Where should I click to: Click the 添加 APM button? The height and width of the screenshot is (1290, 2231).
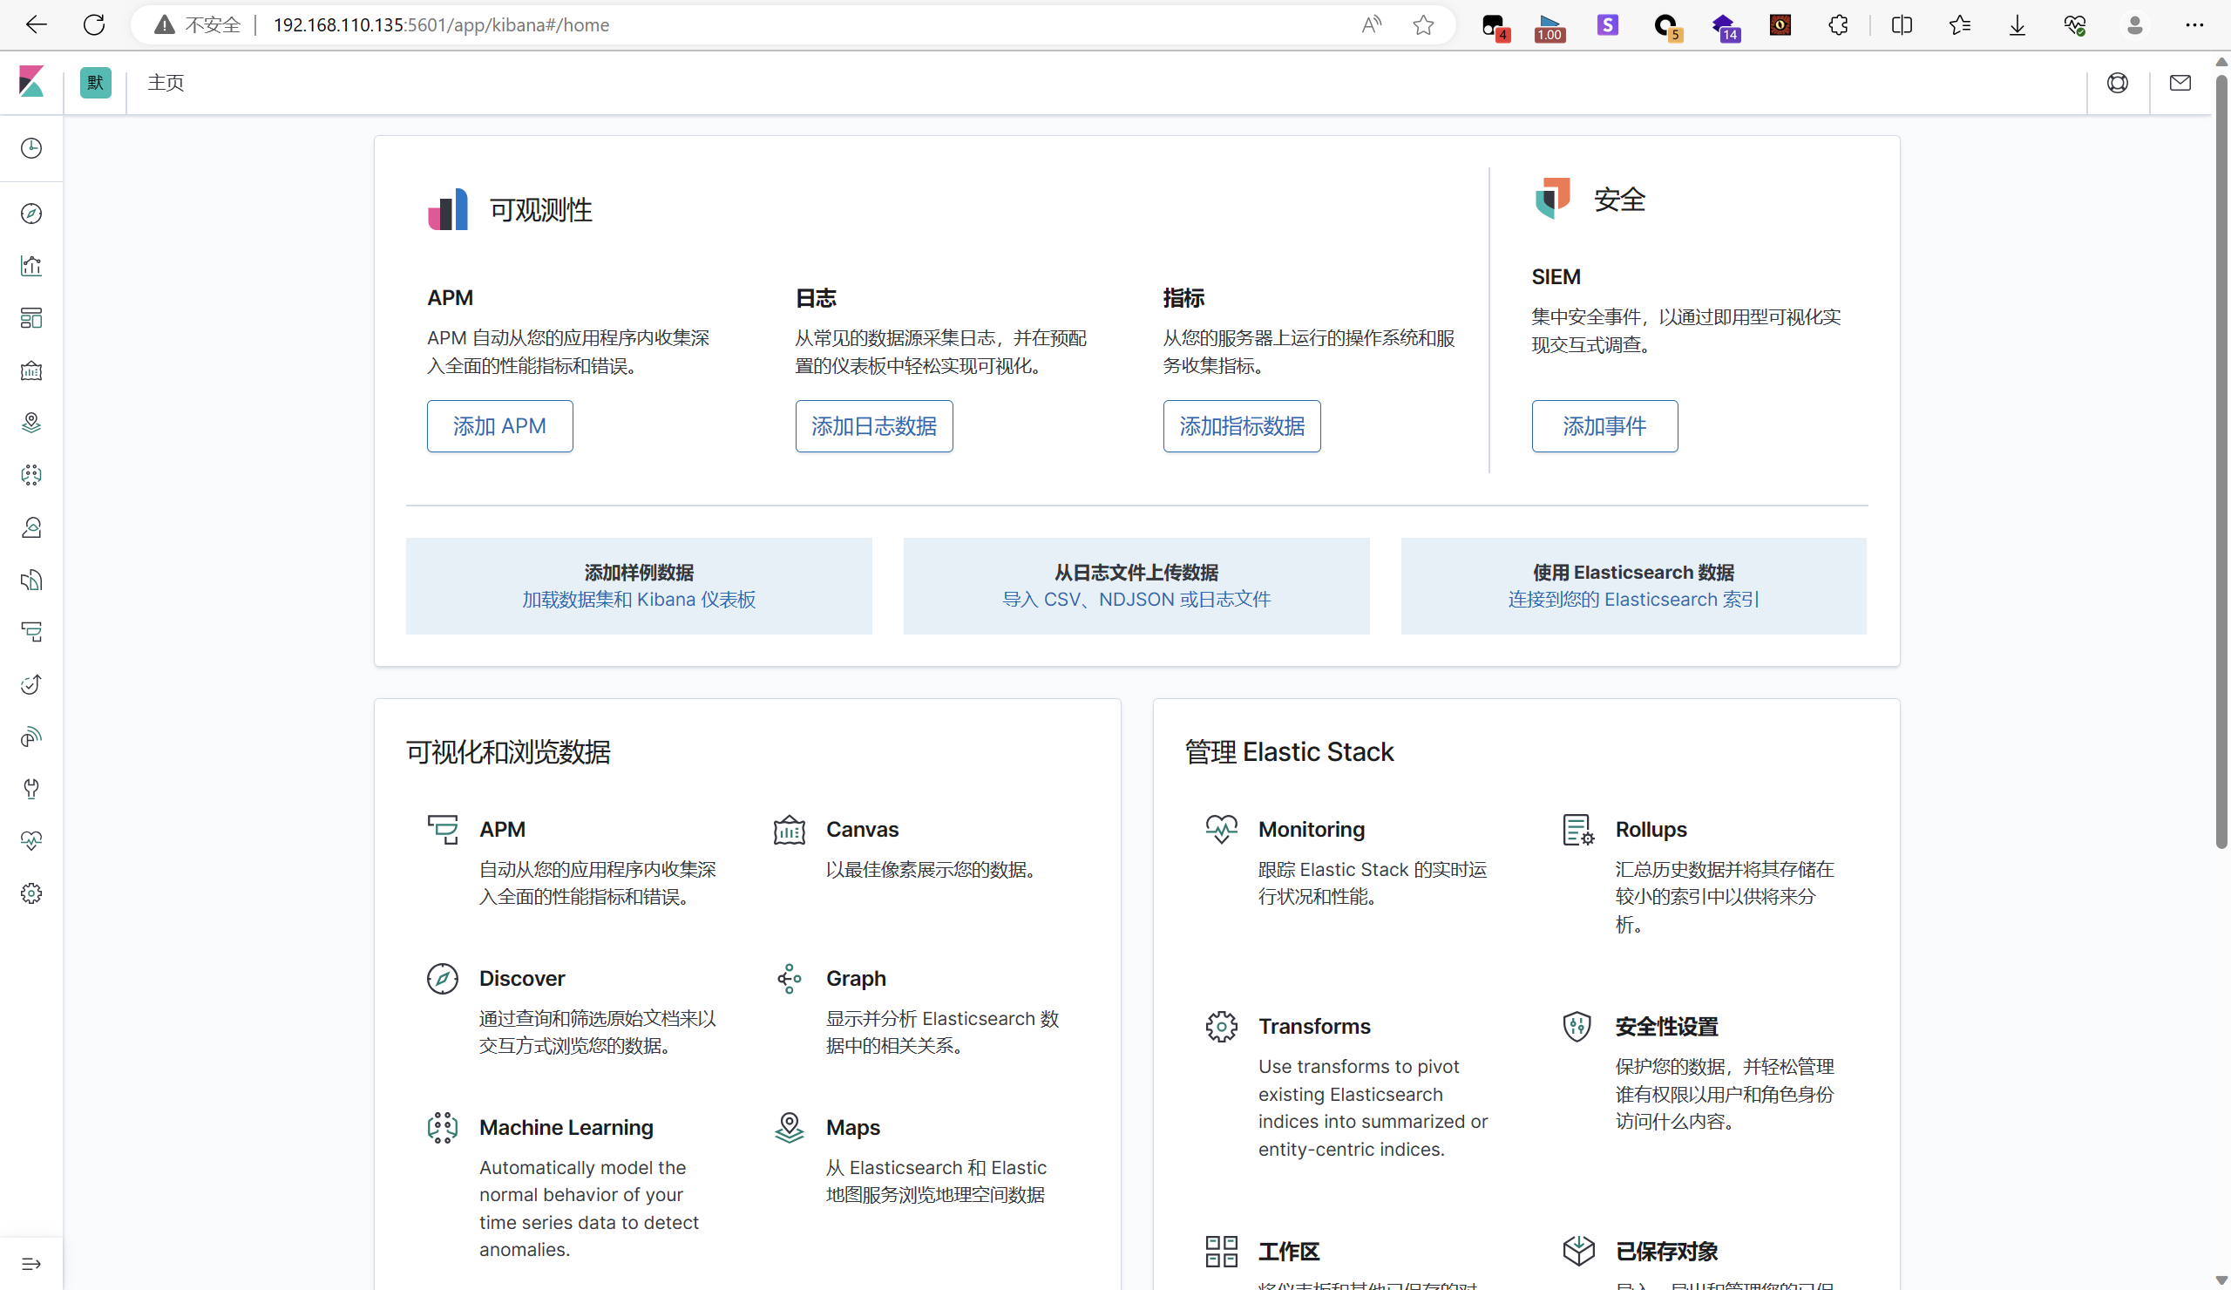pos(499,426)
